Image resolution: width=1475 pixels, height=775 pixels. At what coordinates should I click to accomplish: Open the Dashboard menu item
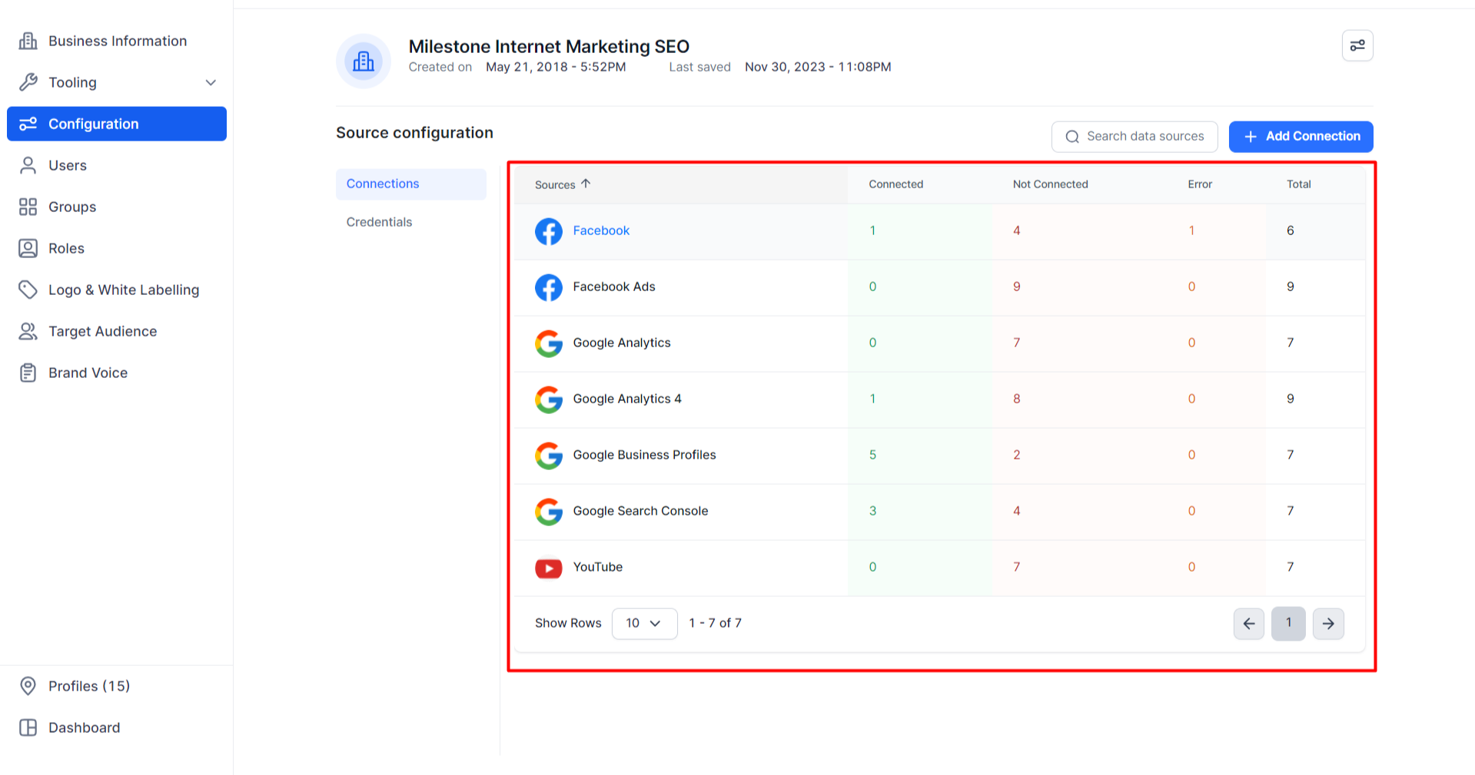(x=117, y=727)
